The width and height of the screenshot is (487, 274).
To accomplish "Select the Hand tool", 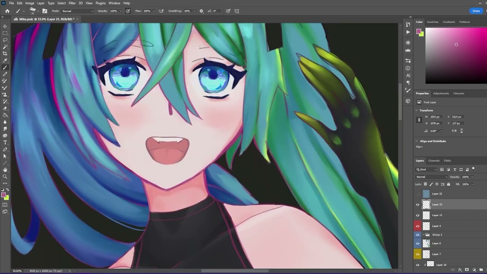I will pos(5,170).
